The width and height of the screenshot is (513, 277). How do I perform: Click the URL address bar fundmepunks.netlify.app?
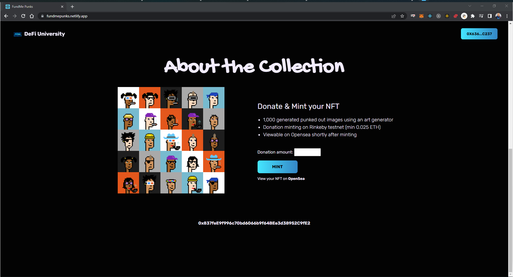67,16
